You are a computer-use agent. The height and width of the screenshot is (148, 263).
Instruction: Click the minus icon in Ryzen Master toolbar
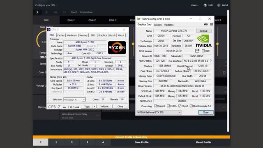tap(55, 12)
